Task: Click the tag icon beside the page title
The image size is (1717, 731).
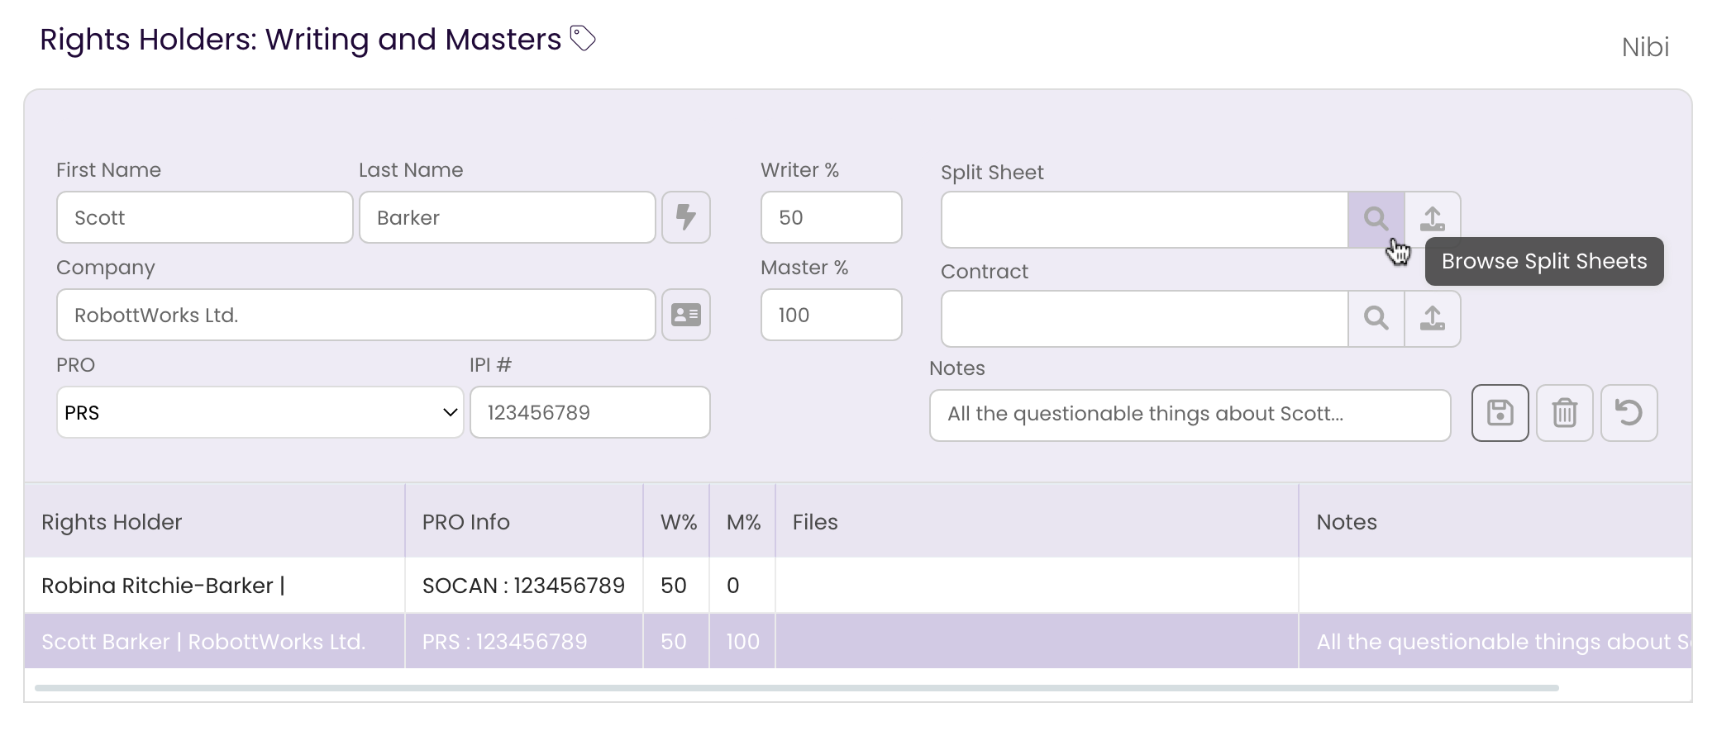Action: pyautogui.click(x=583, y=39)
